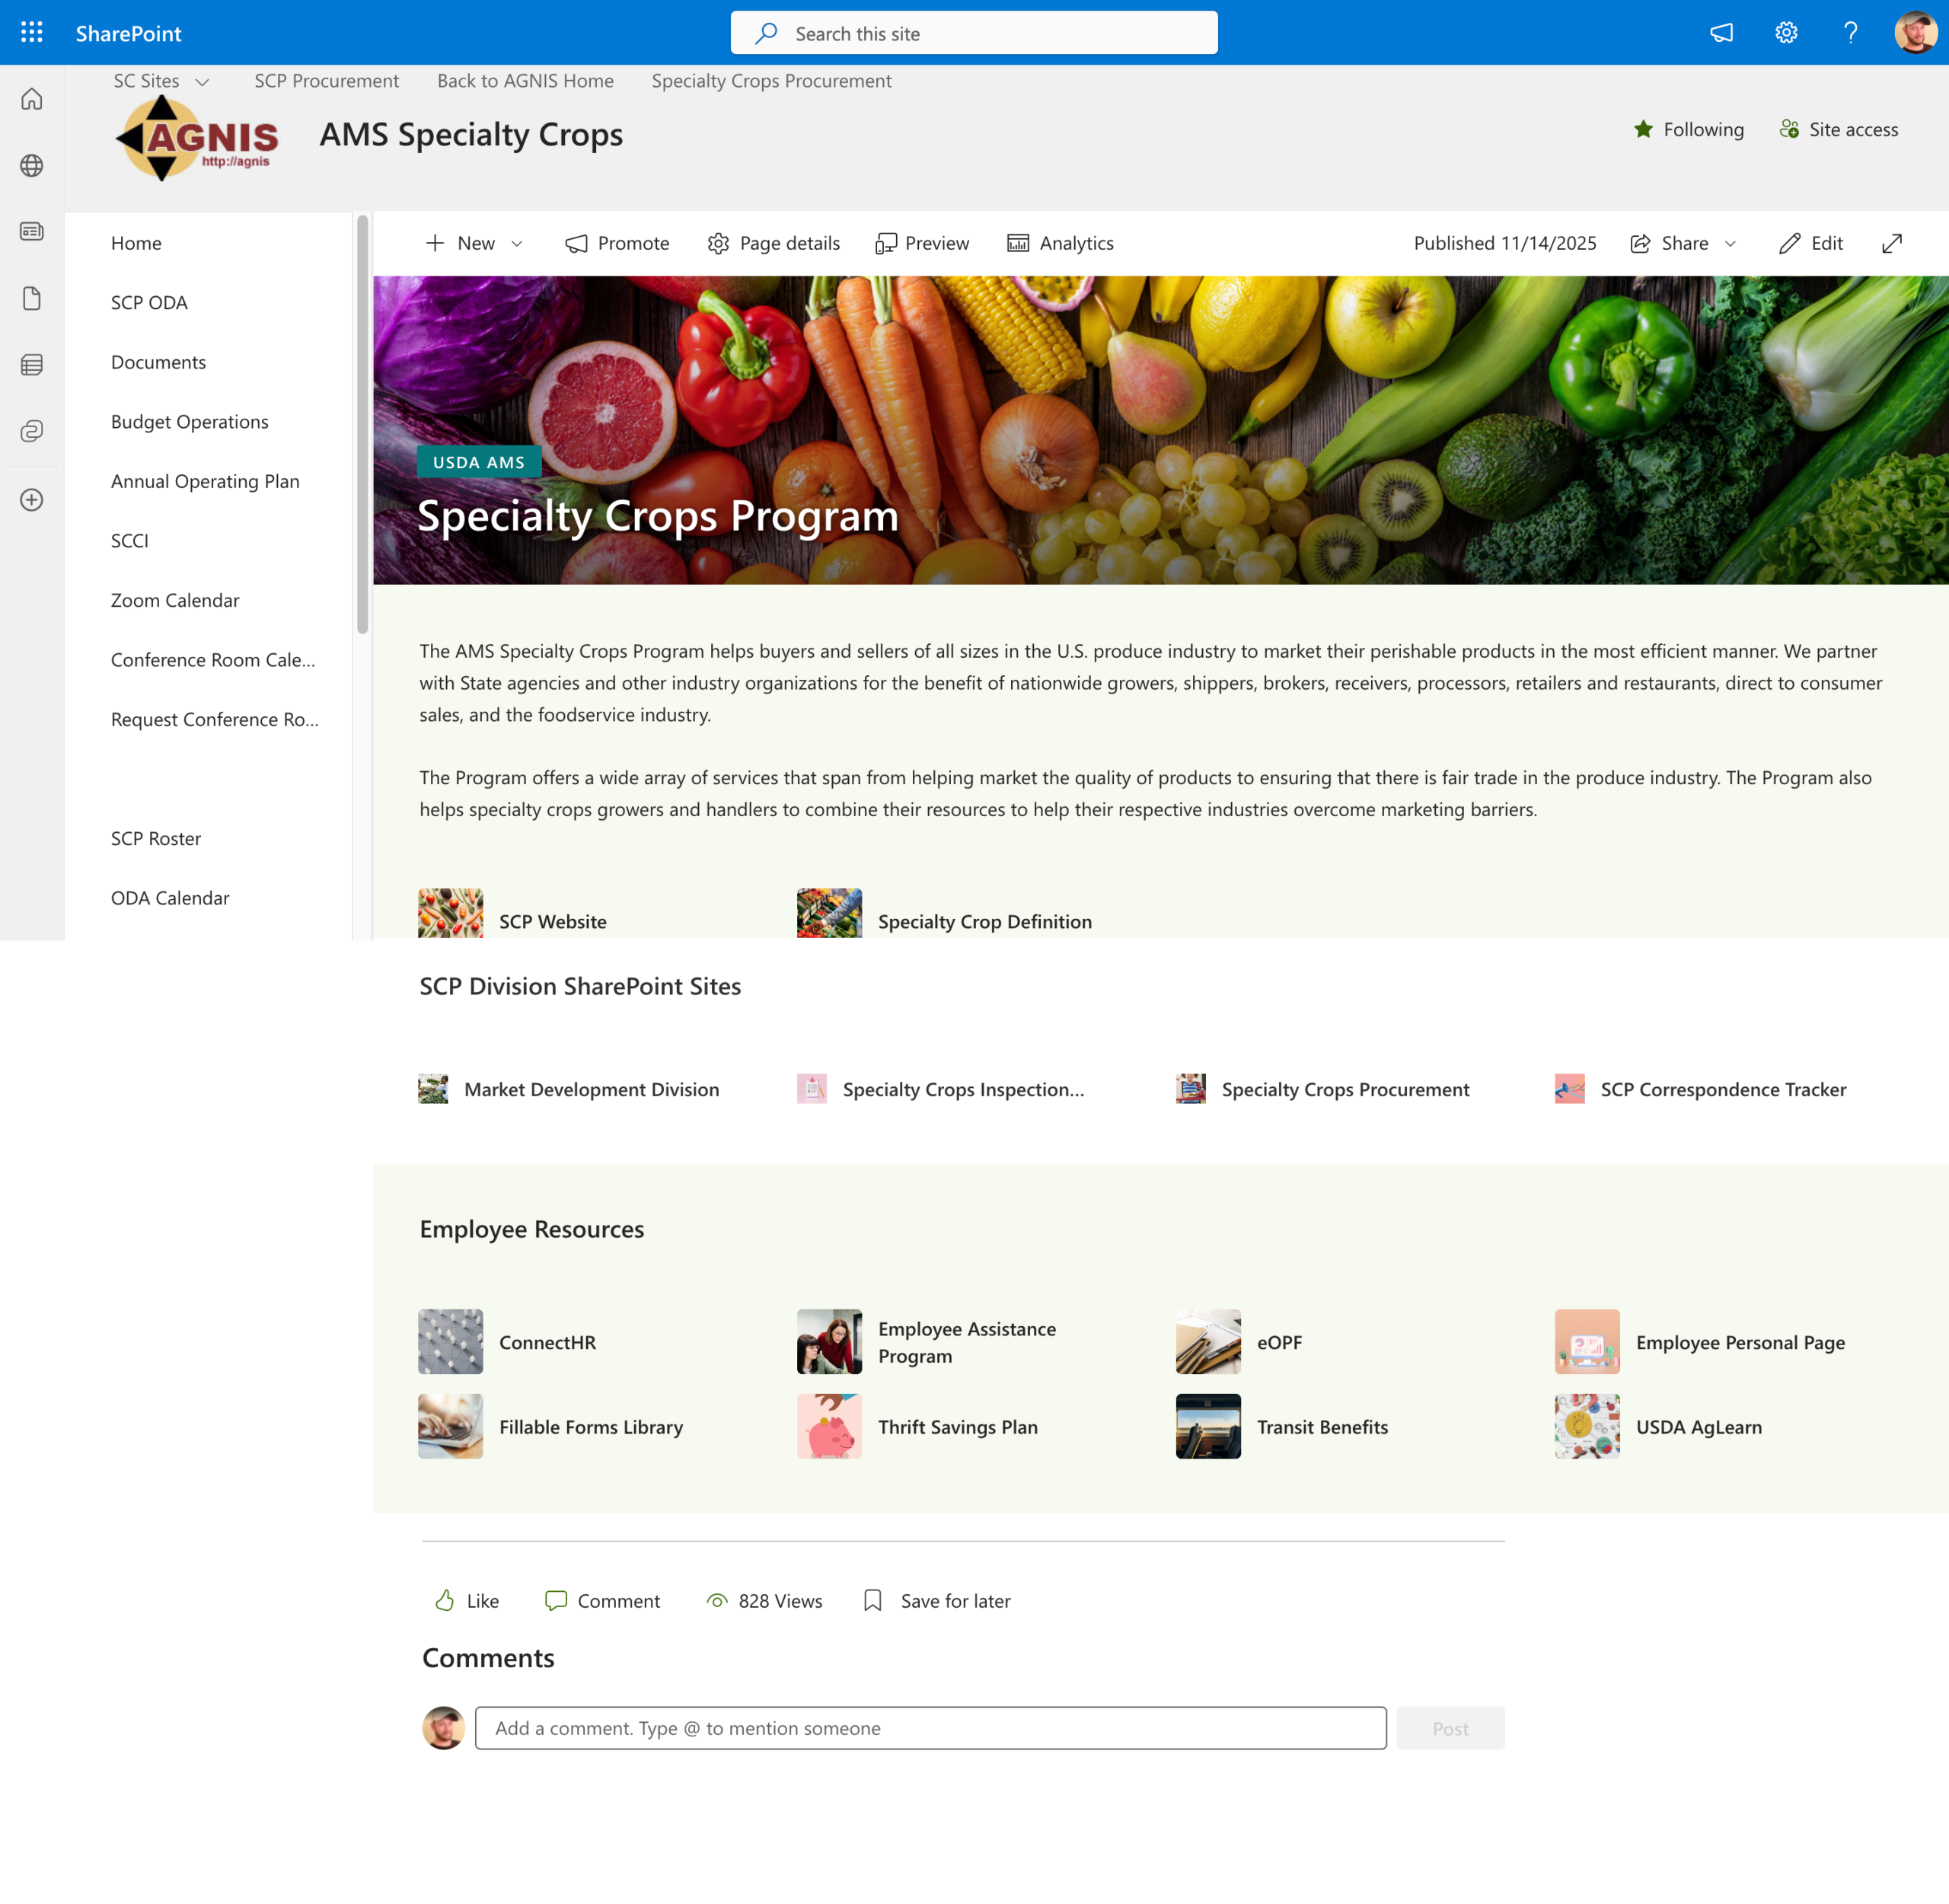The image size is (1949, 1904).
Task: Open the New dropdown chevron
Action: pyautogui.click(x=517, y=244)
